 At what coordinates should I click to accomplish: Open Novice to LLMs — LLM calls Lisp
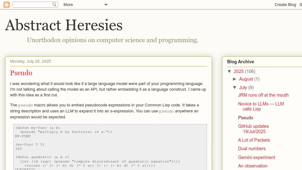261,106
